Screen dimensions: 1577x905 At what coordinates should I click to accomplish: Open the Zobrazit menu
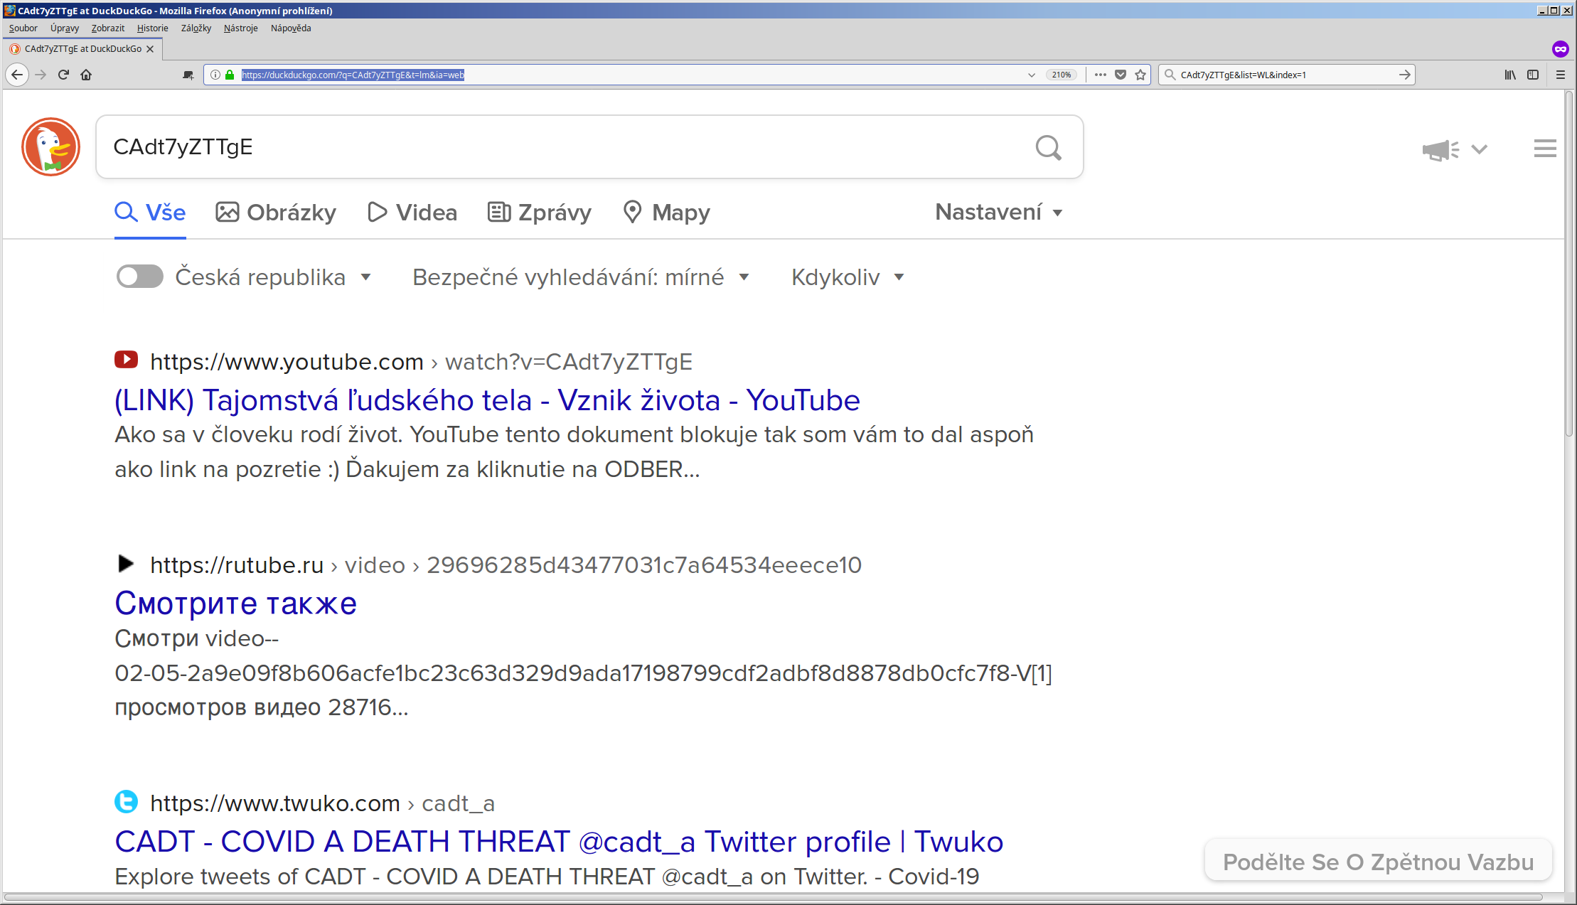(x=108, y=28)
